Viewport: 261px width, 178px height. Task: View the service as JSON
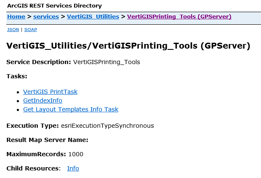coord(13,30)
